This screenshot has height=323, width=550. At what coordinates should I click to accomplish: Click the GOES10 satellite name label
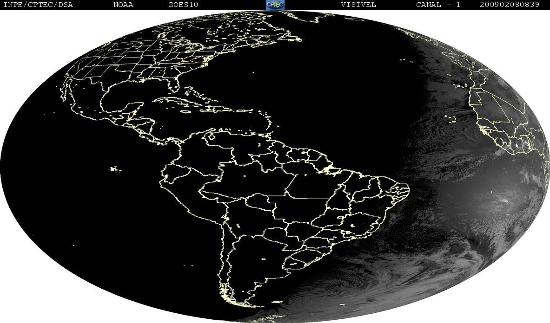coord(182,5)
